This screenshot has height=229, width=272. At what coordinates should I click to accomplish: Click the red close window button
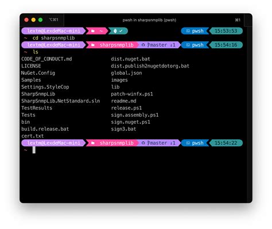point(26,20)
